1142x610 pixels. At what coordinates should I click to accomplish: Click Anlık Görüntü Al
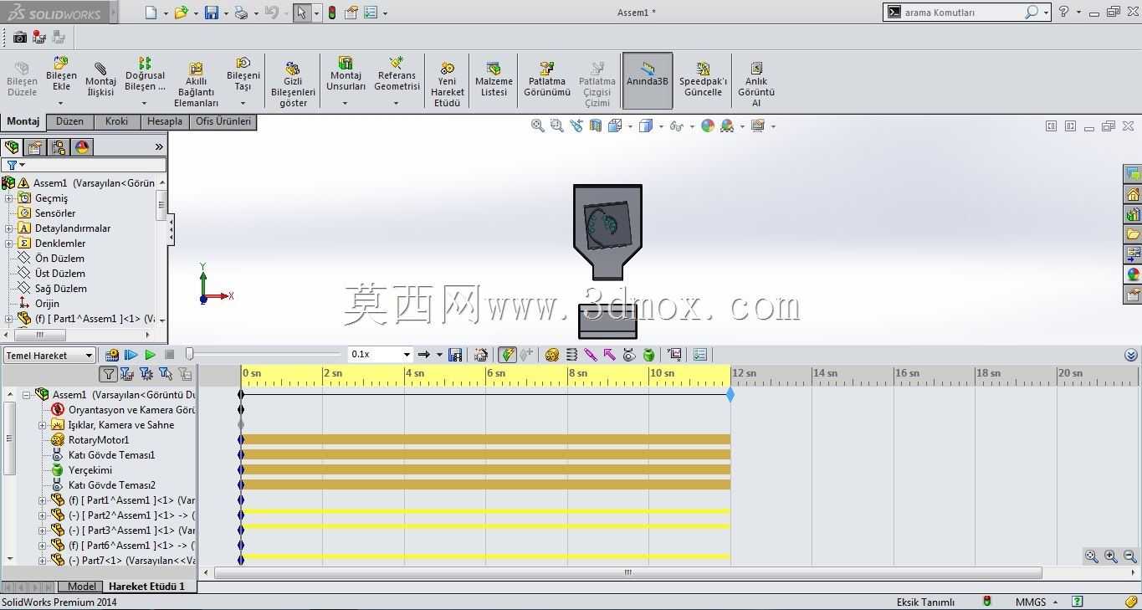pos(755,85)
